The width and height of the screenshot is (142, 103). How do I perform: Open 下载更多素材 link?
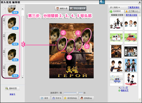[x=133, y=7]
